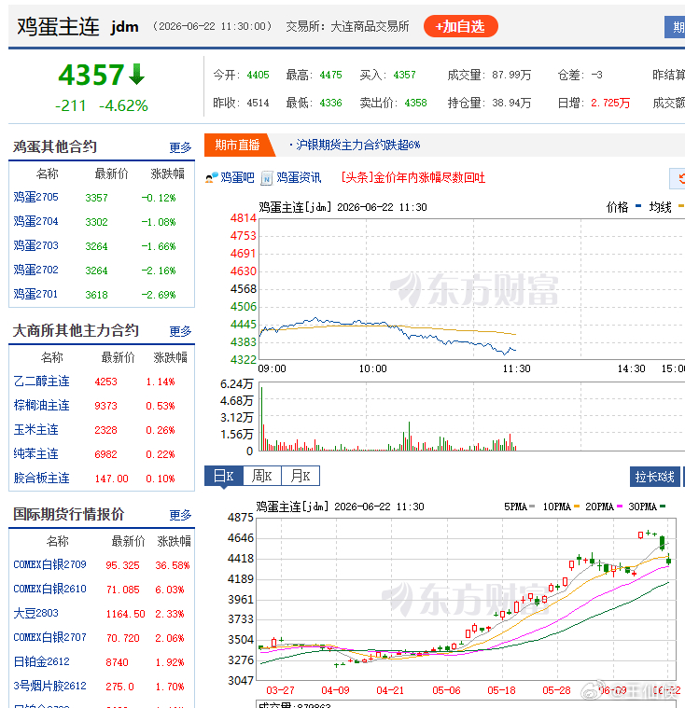Click the 10PMA legend color marker
The height and width of the screenshot is (708, 685).
point(577,507)
